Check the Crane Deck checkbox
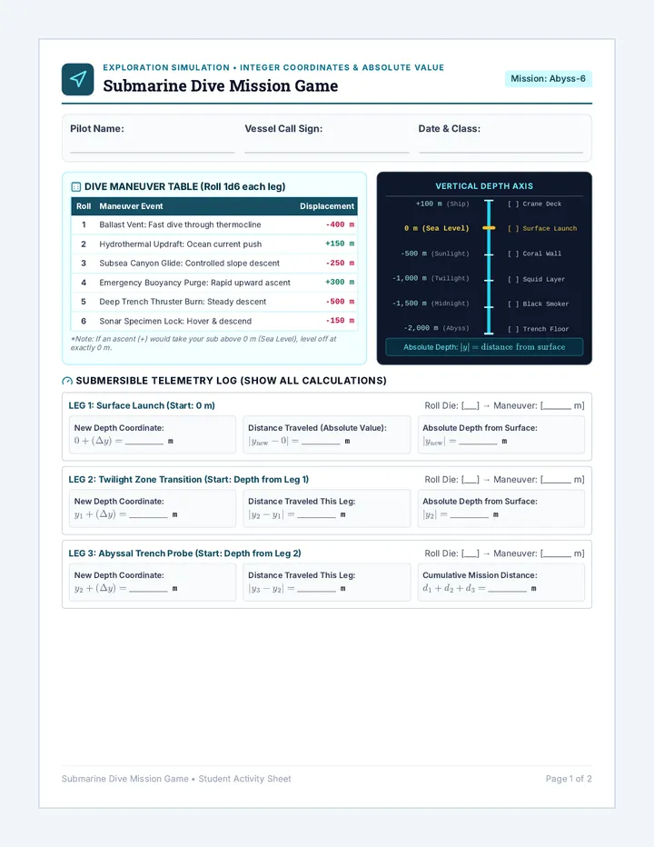 click(513, 204)
